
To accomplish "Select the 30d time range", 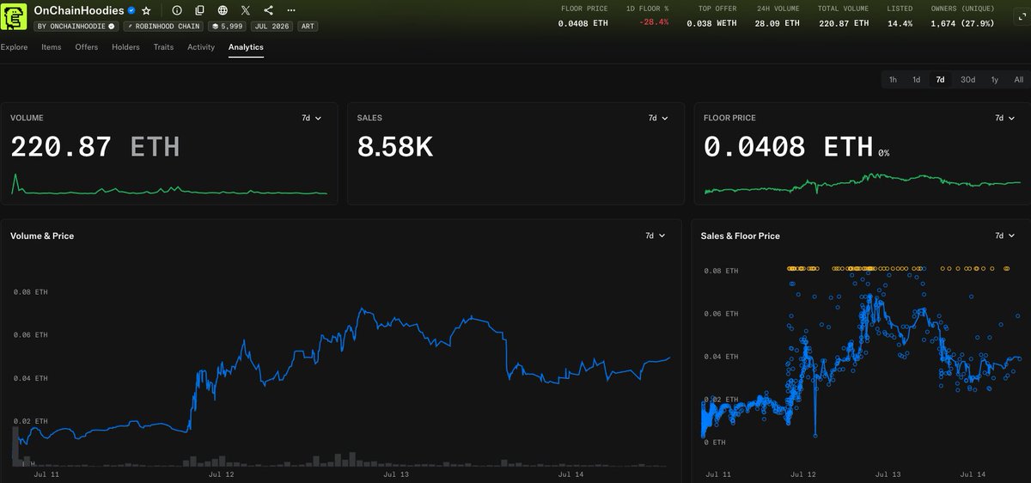I will [967, 80].
